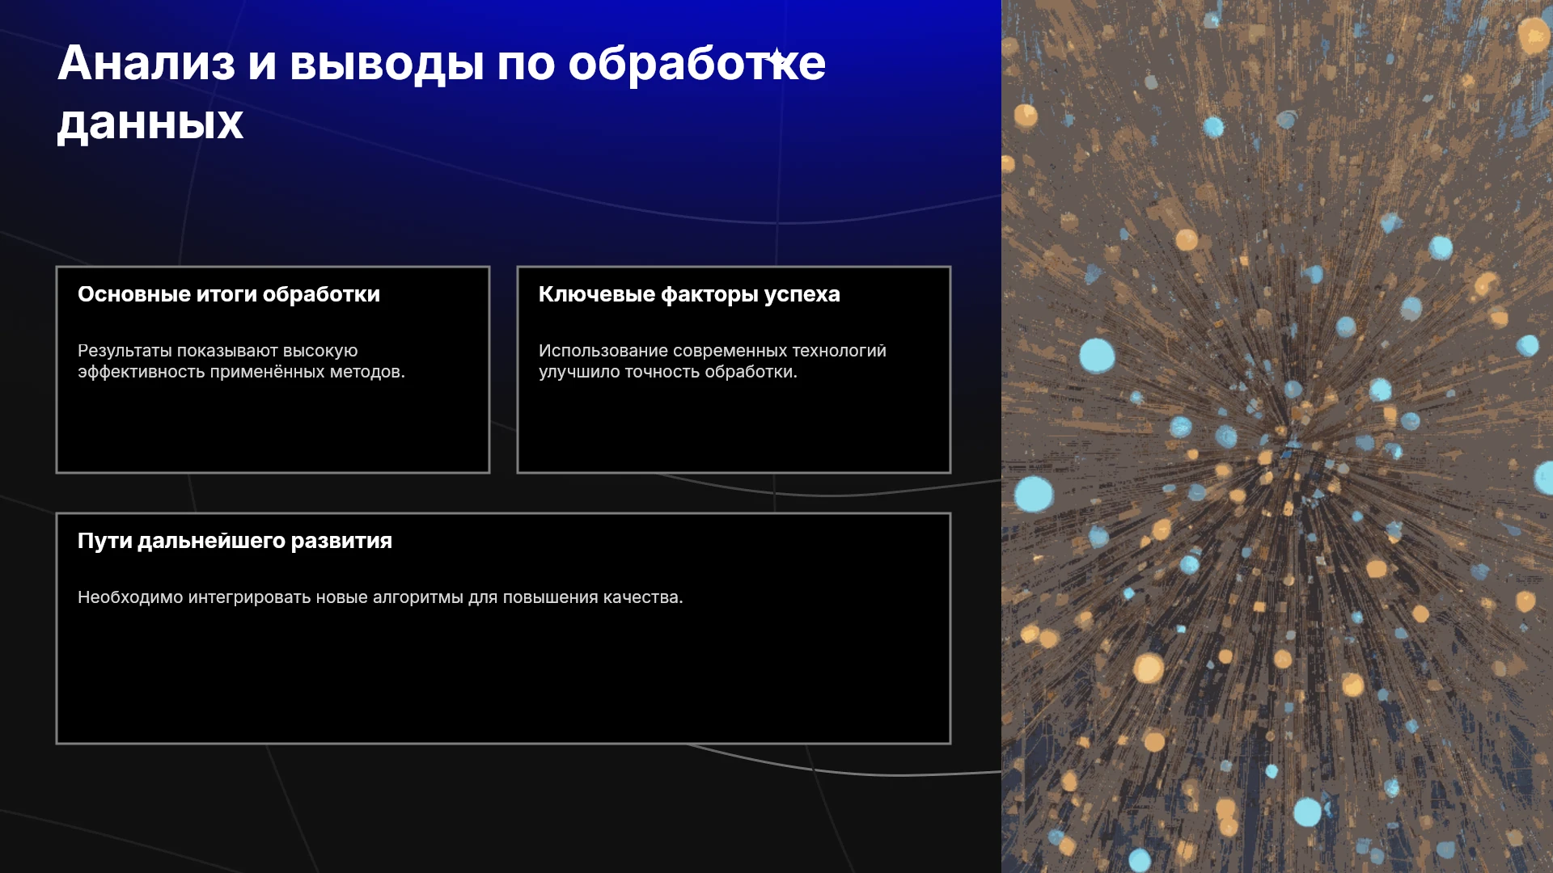Click the empty area of the "Основные итоги обработки" card

[273, 427]
